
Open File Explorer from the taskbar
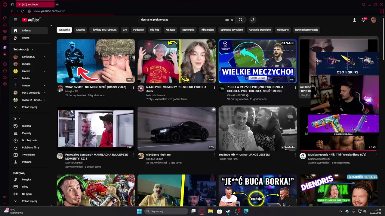pyautogui.click(x=211, y=211)
